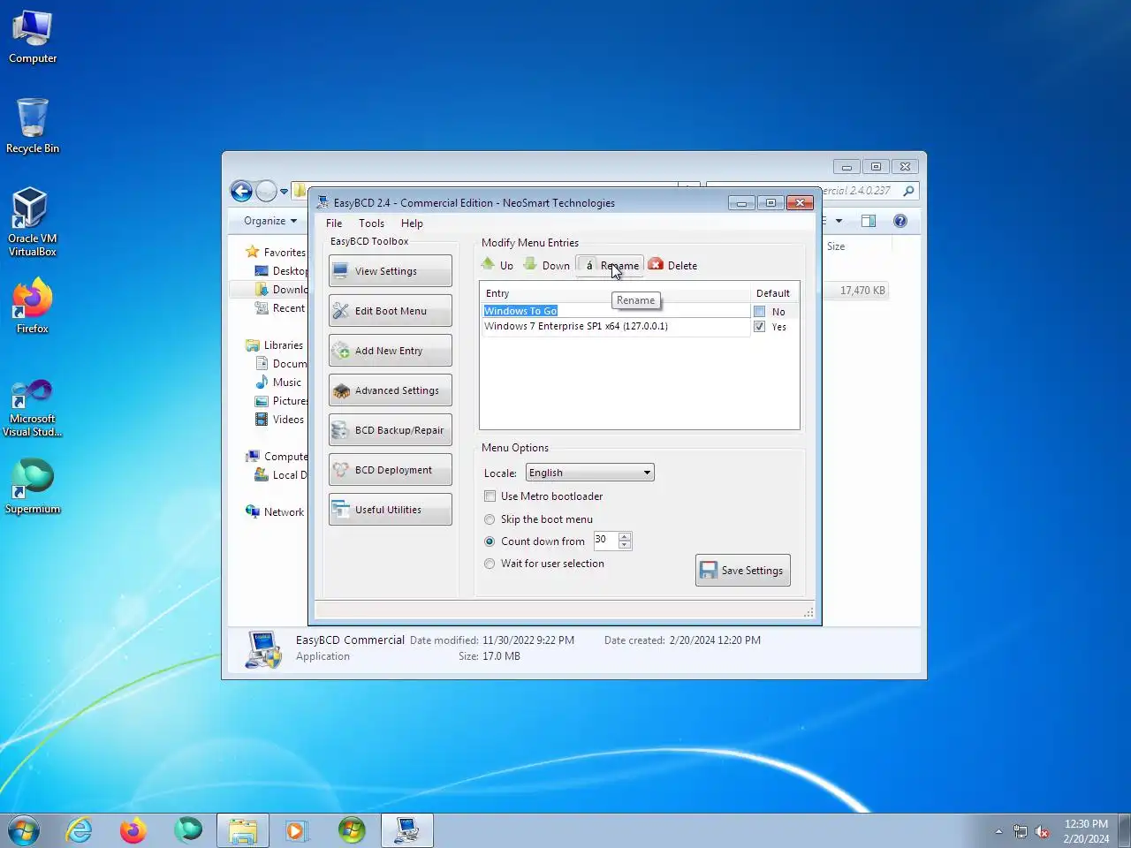Image resolution: width=1131 pixels, height=848 pixels.
Task: Click the Entry column header
Action: tap(616, 293)
